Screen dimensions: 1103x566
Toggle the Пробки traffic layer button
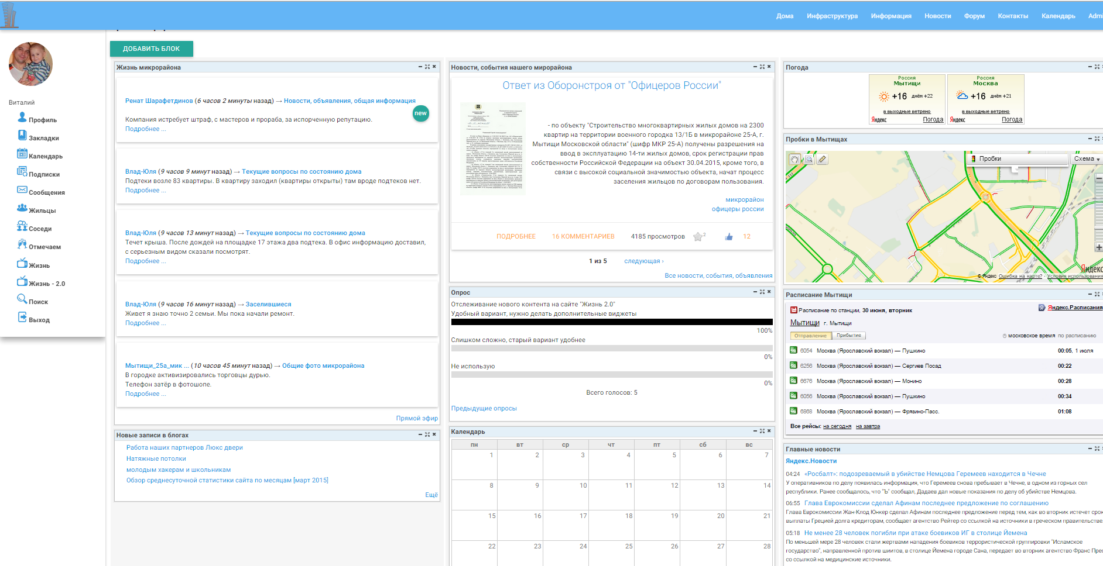coord(1018,159)
